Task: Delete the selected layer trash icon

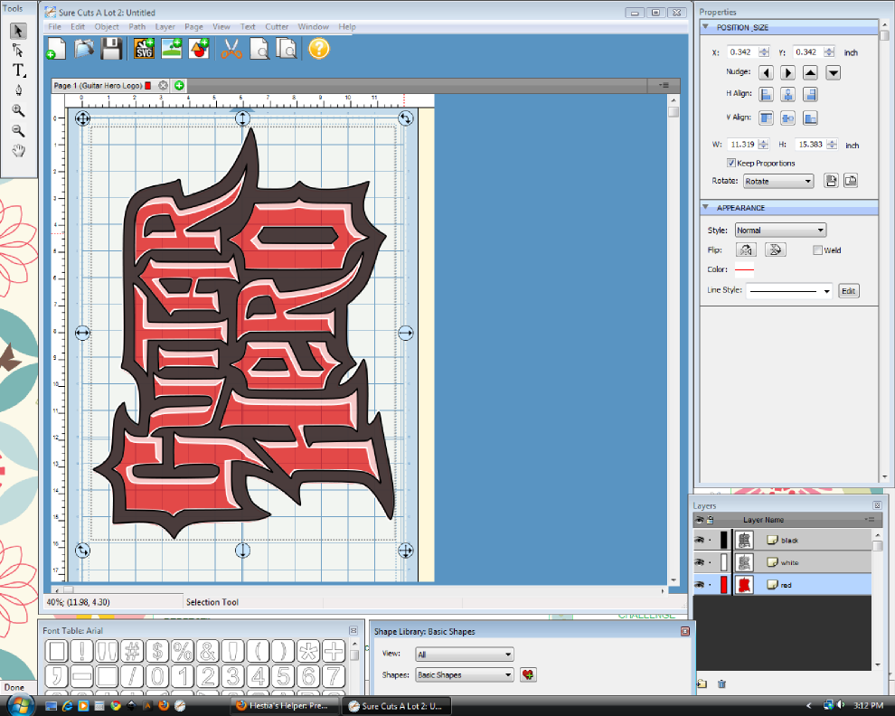Action: point(721,683)
